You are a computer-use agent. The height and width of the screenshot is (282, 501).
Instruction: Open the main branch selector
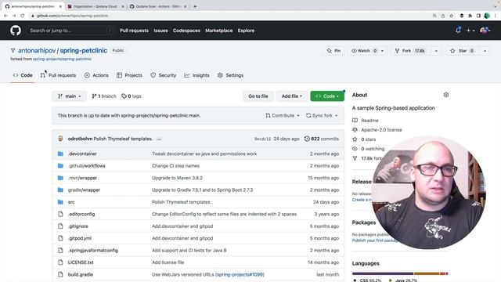[x=70, y=96]
